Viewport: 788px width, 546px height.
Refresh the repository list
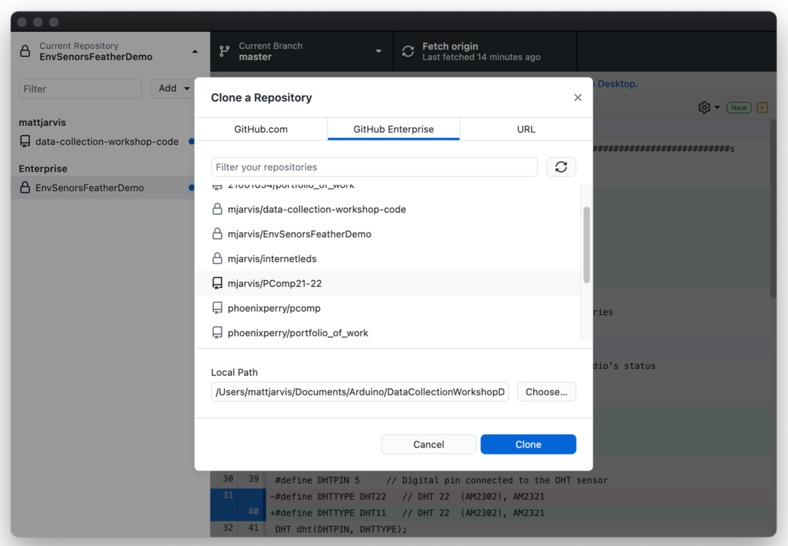(561, 167)
